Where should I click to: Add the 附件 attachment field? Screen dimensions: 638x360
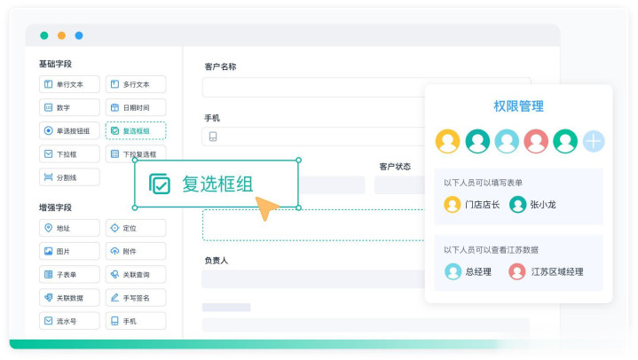135,251
